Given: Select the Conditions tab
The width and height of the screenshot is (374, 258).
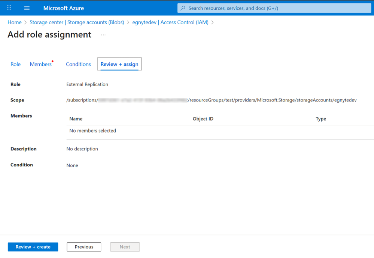Looking at the screenshot, I should 78,64.
